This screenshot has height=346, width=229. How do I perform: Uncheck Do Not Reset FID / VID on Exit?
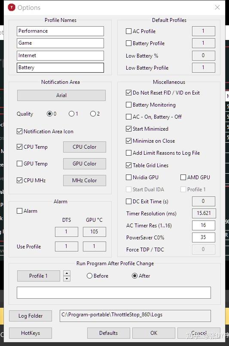pos(128,93)
